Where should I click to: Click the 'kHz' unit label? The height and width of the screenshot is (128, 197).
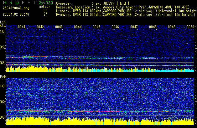[3, 25]
